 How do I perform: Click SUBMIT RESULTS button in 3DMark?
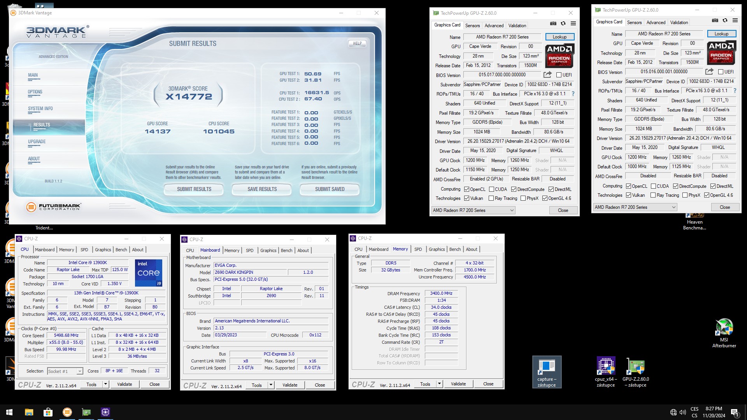194,189
